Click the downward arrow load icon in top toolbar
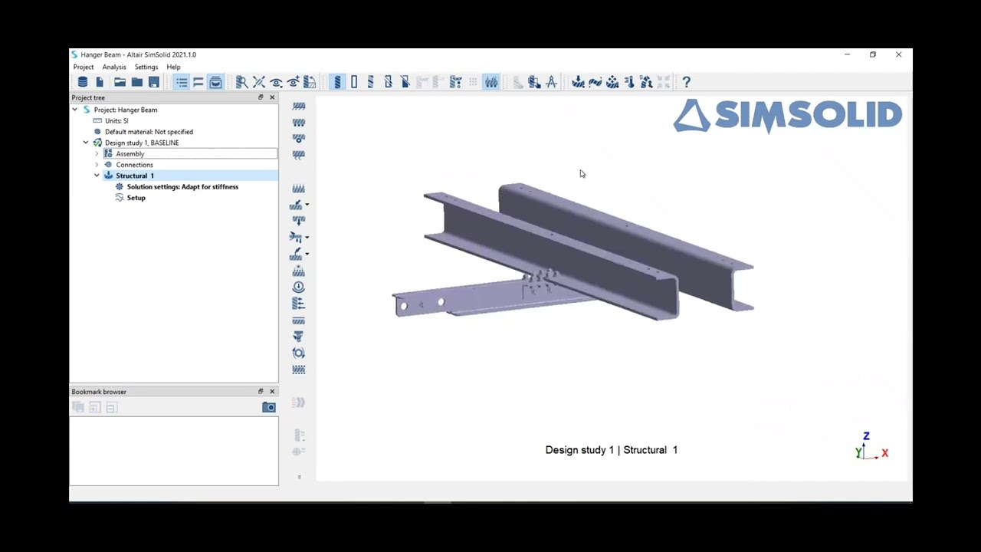Viewport: 981px width, 552px height. tap(578, 82)
